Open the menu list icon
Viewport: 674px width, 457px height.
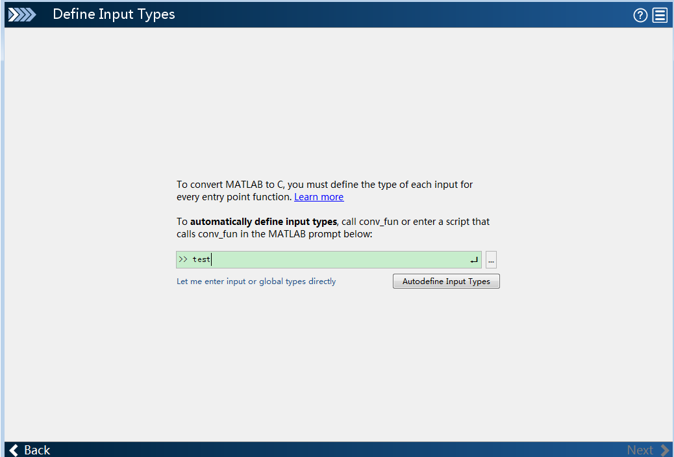pos(660,15)
